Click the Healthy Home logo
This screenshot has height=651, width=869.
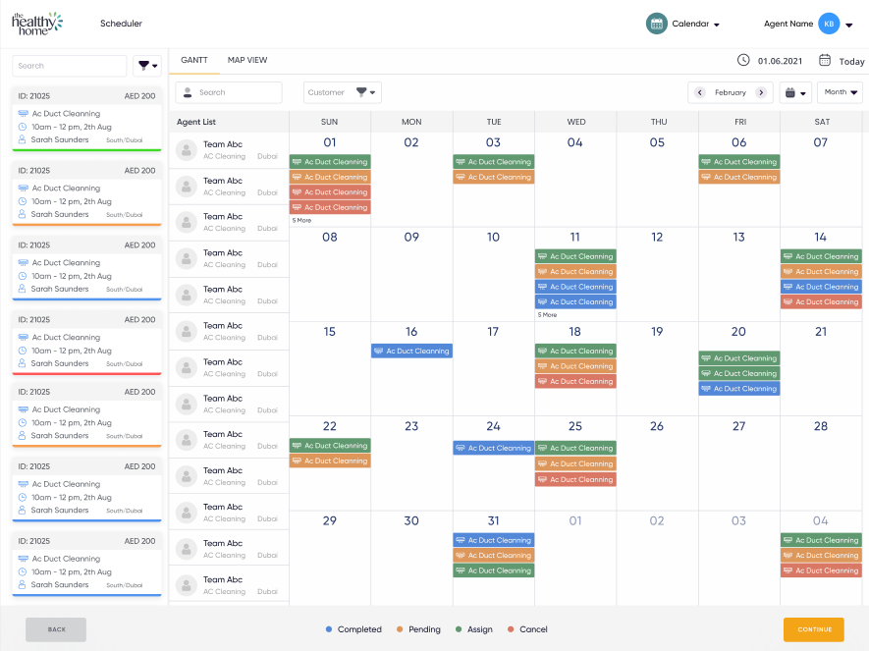click(x=37, y=24)
